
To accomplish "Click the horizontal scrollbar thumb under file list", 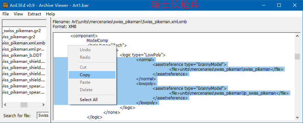I will point(24,105).
